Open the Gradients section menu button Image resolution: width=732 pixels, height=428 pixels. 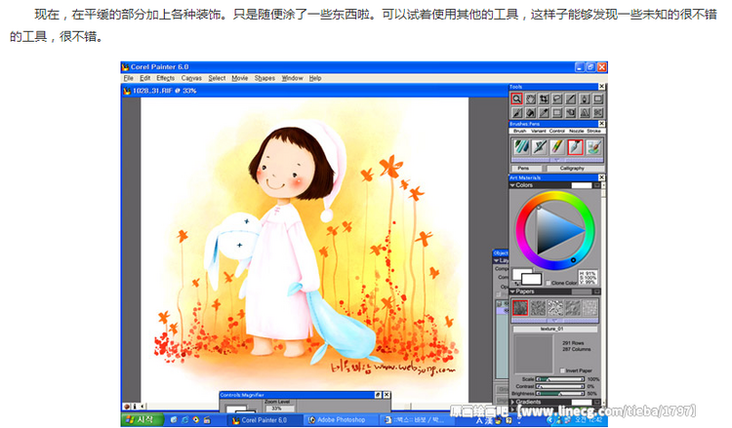click(x=596, y=402)
